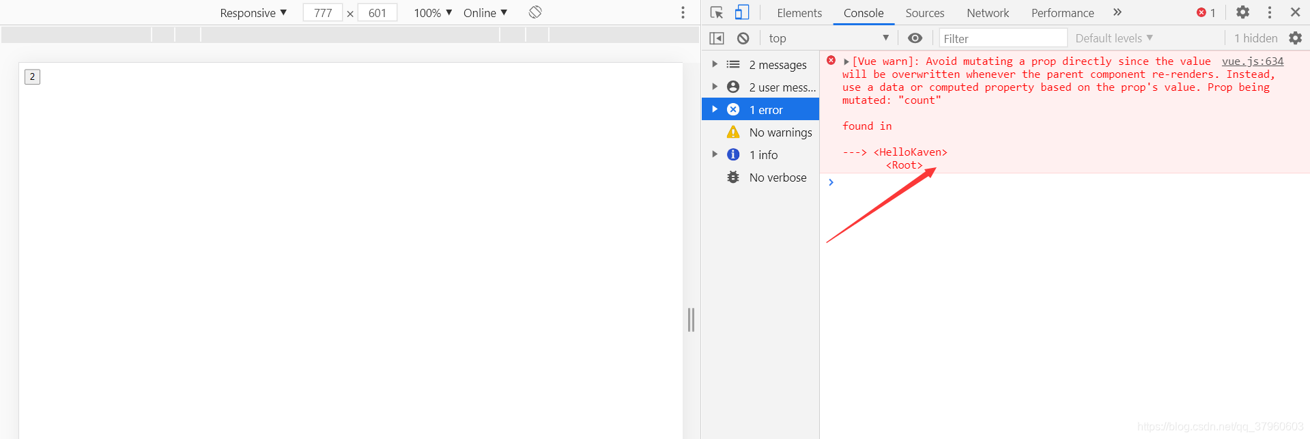Expand the 2 messages group
Screen dimensions: 1310x439
pyautogui.click(x=715, y=64)
